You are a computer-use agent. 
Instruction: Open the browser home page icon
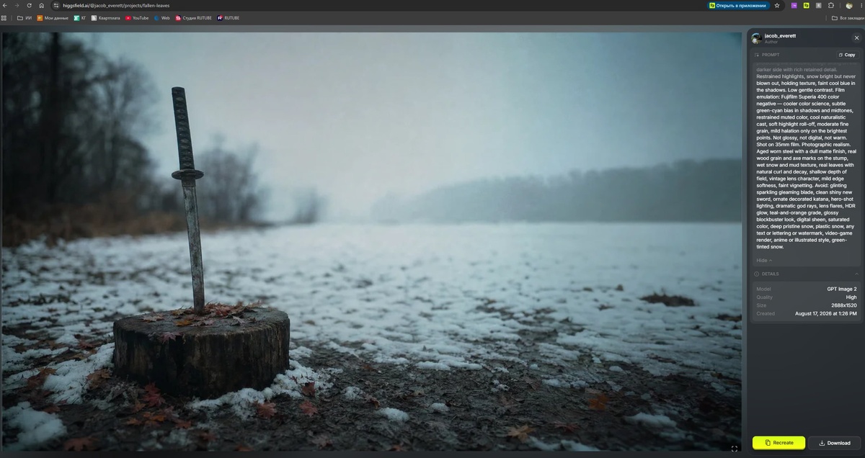tap(41, 5)
